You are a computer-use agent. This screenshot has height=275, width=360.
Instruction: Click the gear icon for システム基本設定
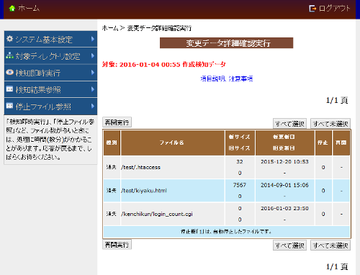[x=9, y=39]
